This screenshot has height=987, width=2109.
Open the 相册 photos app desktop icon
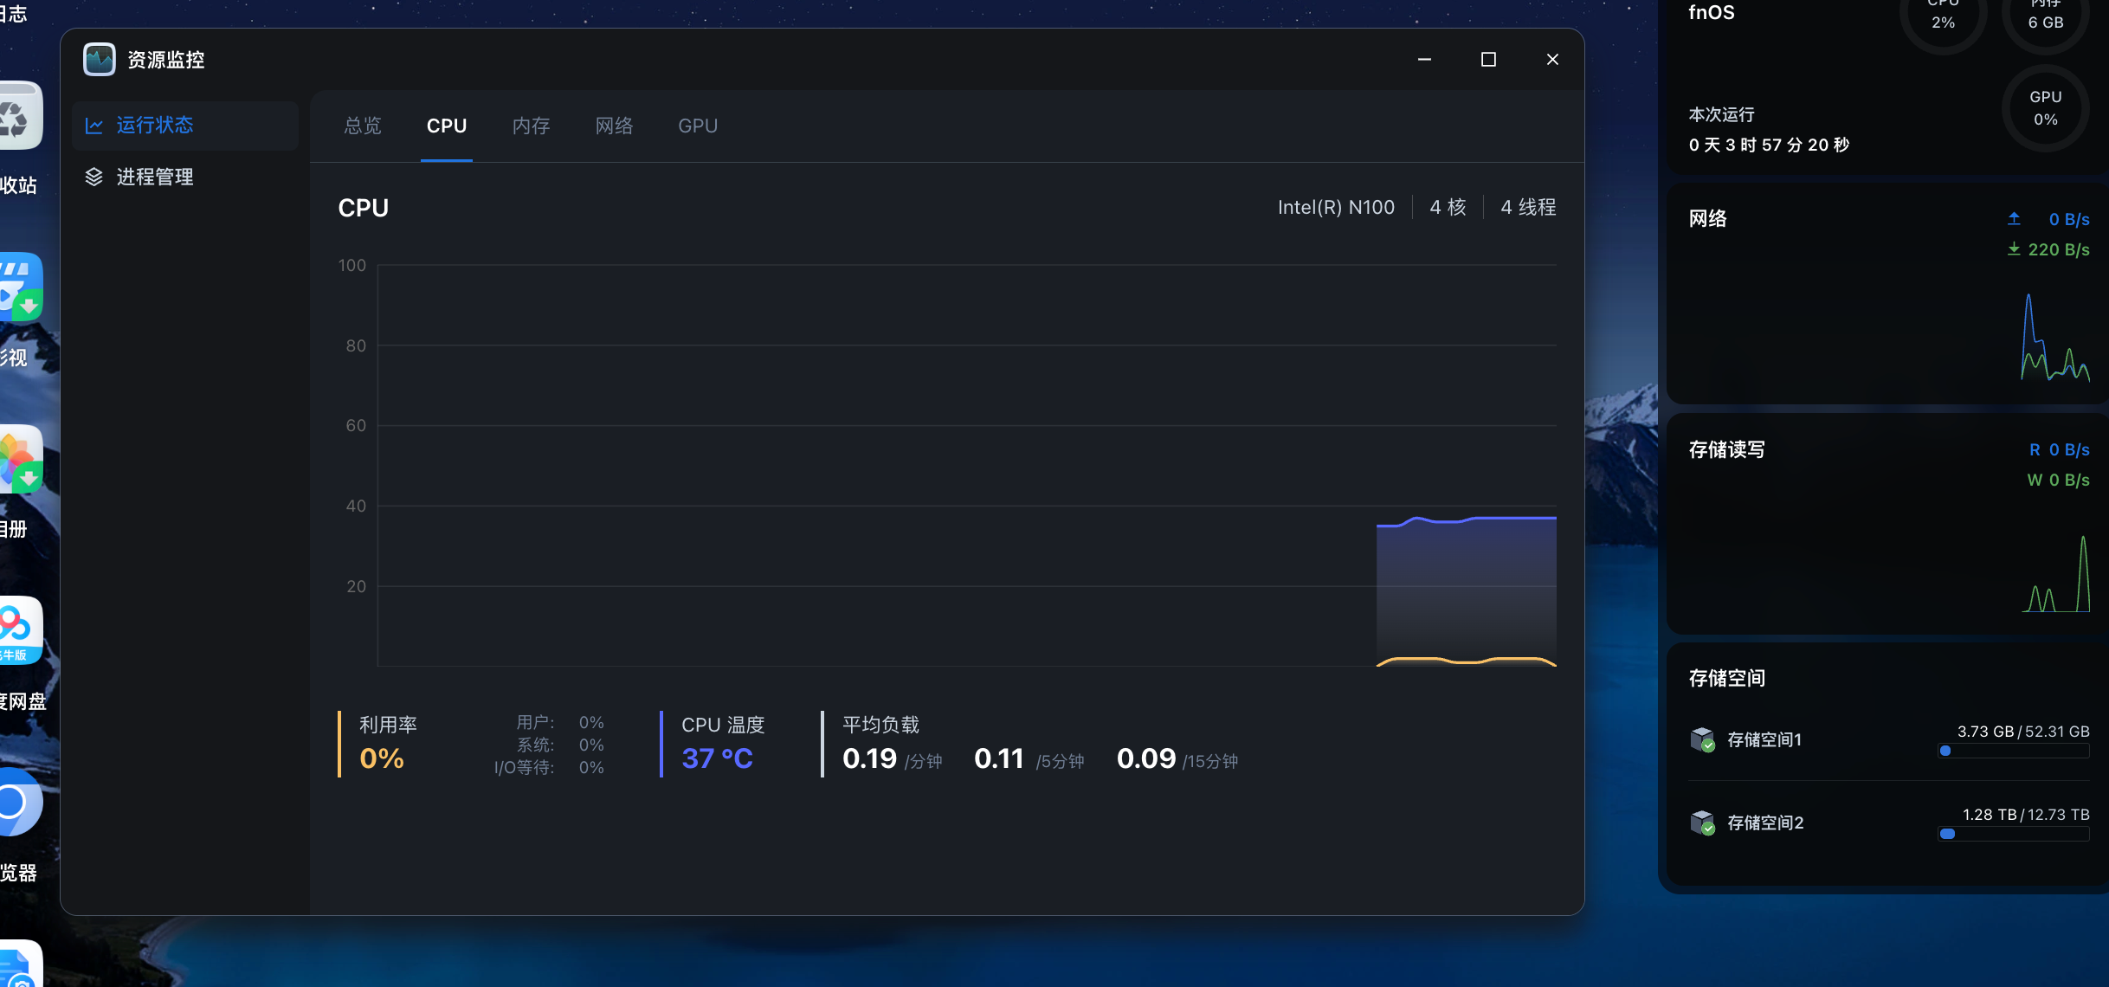pyautogui.click(x=19, y=460)
